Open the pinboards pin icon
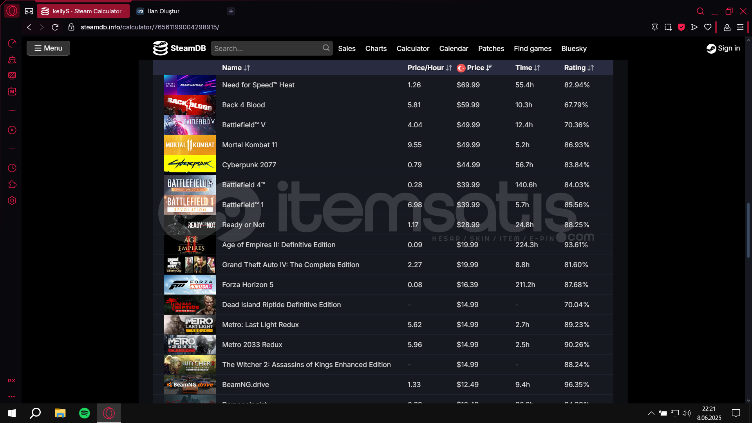 click(x=654, y=27)
